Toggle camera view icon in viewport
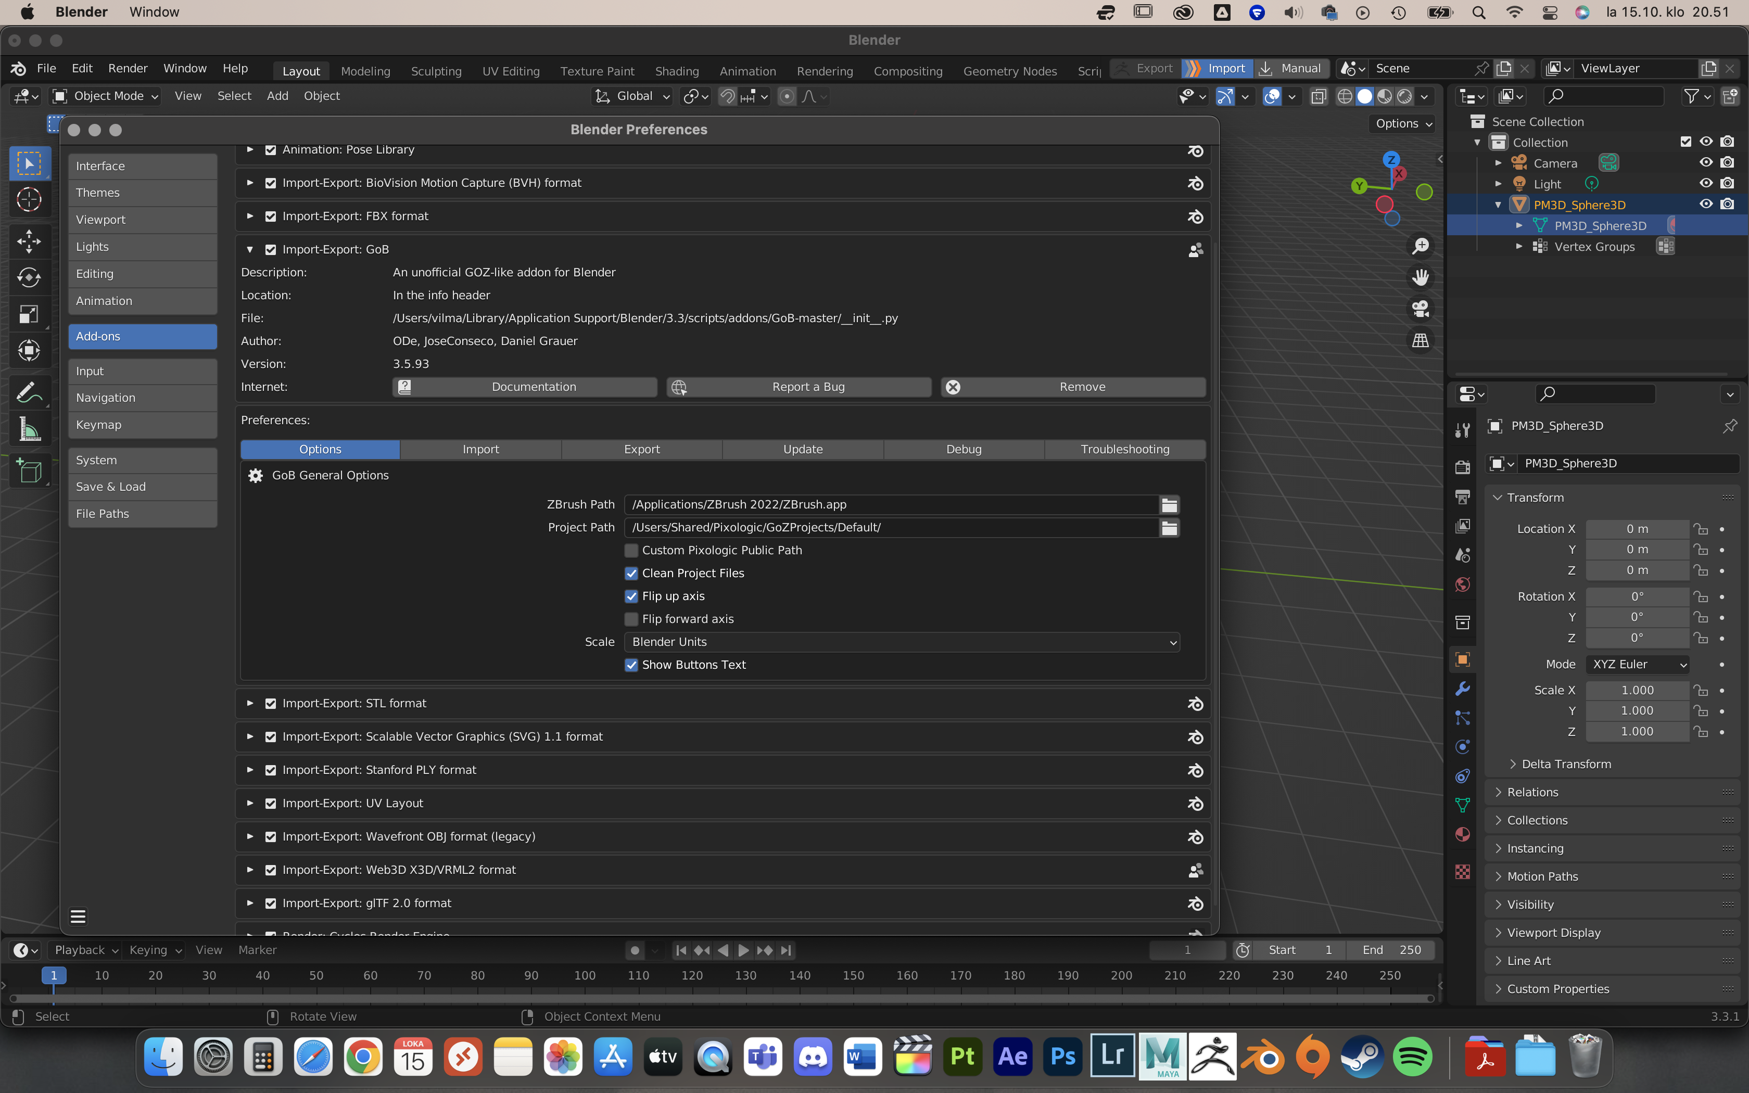Viewport: 1749px width, 1093px height. click(1420, 309)
